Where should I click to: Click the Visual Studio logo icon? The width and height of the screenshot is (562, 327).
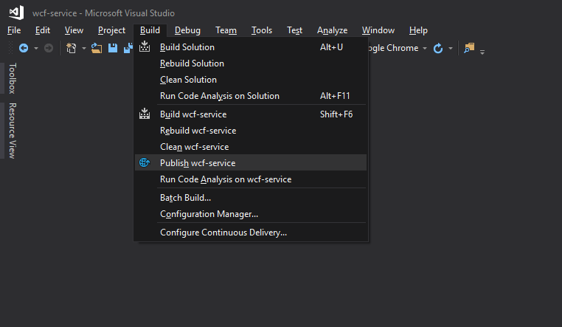pos(16,13)
